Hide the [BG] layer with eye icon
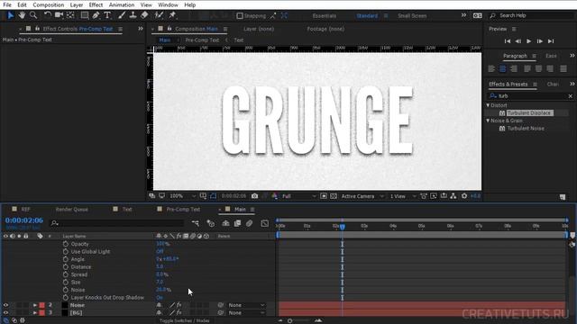Viewport: 577px width, 324px height. point(5,313)
